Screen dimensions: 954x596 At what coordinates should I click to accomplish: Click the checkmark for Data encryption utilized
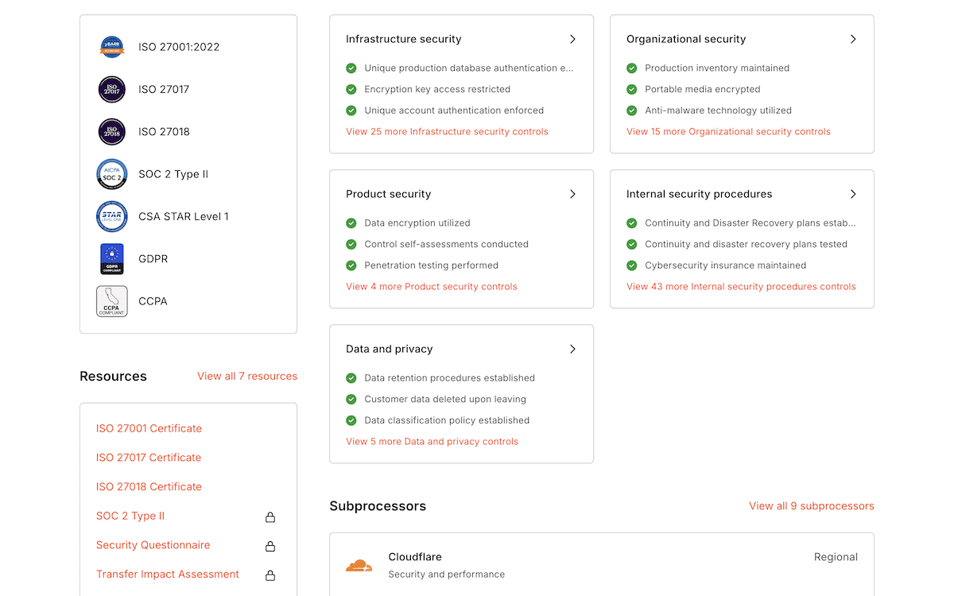(351, 223)
